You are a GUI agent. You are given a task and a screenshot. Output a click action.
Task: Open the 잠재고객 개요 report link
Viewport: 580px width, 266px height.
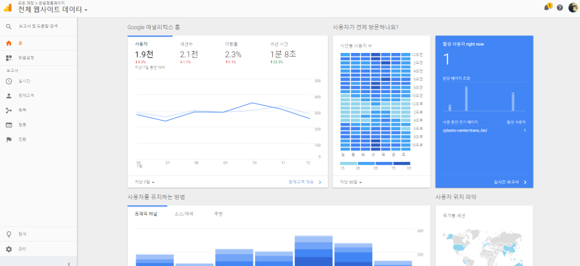[301, 182]
